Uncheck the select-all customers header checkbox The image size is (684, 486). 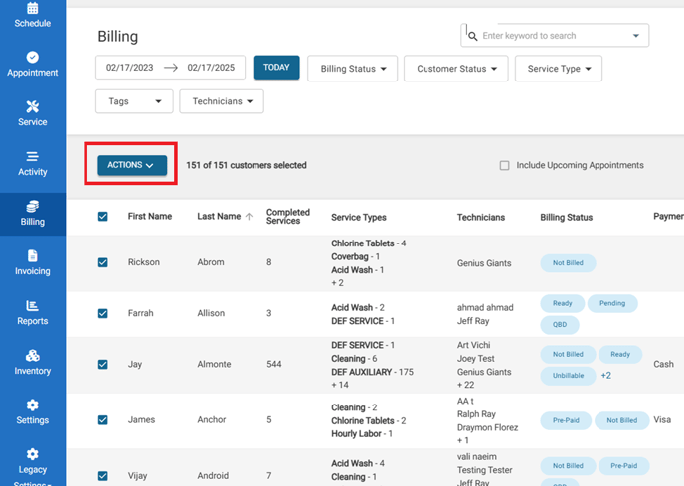103,217
